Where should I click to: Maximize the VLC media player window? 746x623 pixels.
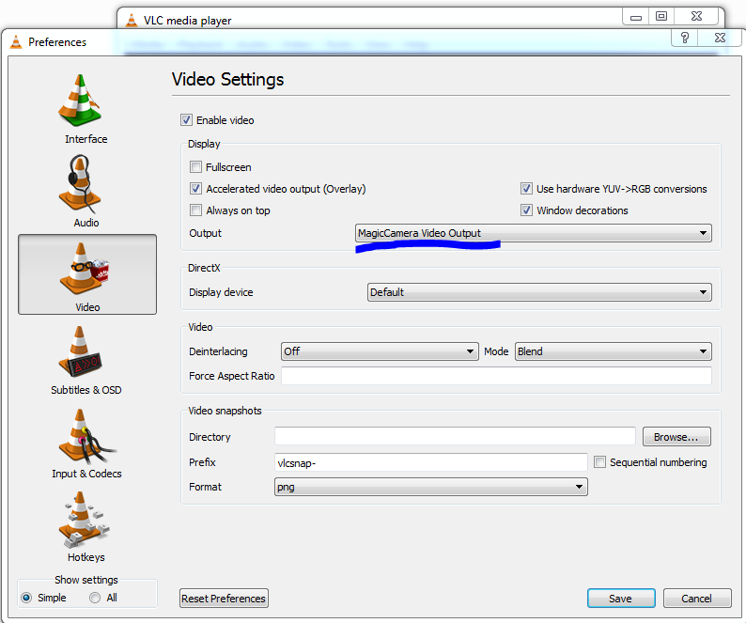[661, 17]
